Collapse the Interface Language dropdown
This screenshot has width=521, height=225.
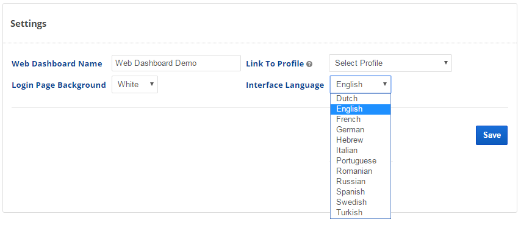pos(361,84)
